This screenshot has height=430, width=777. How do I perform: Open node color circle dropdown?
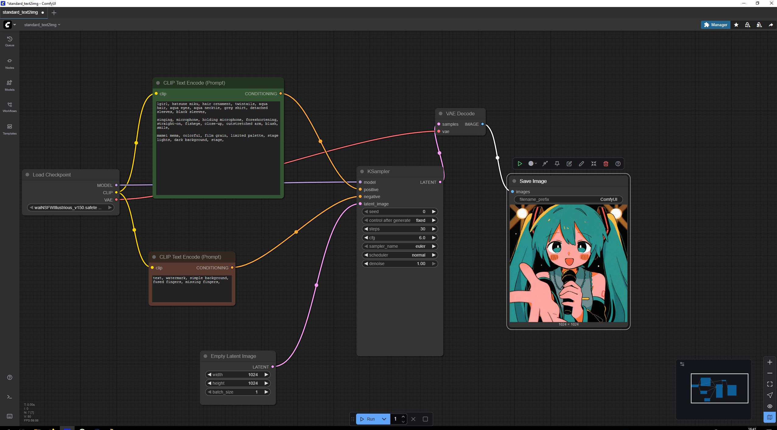(532, 164)
